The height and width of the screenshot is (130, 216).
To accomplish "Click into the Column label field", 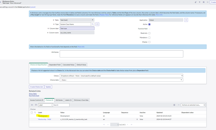I will click(x=77, y=29).
